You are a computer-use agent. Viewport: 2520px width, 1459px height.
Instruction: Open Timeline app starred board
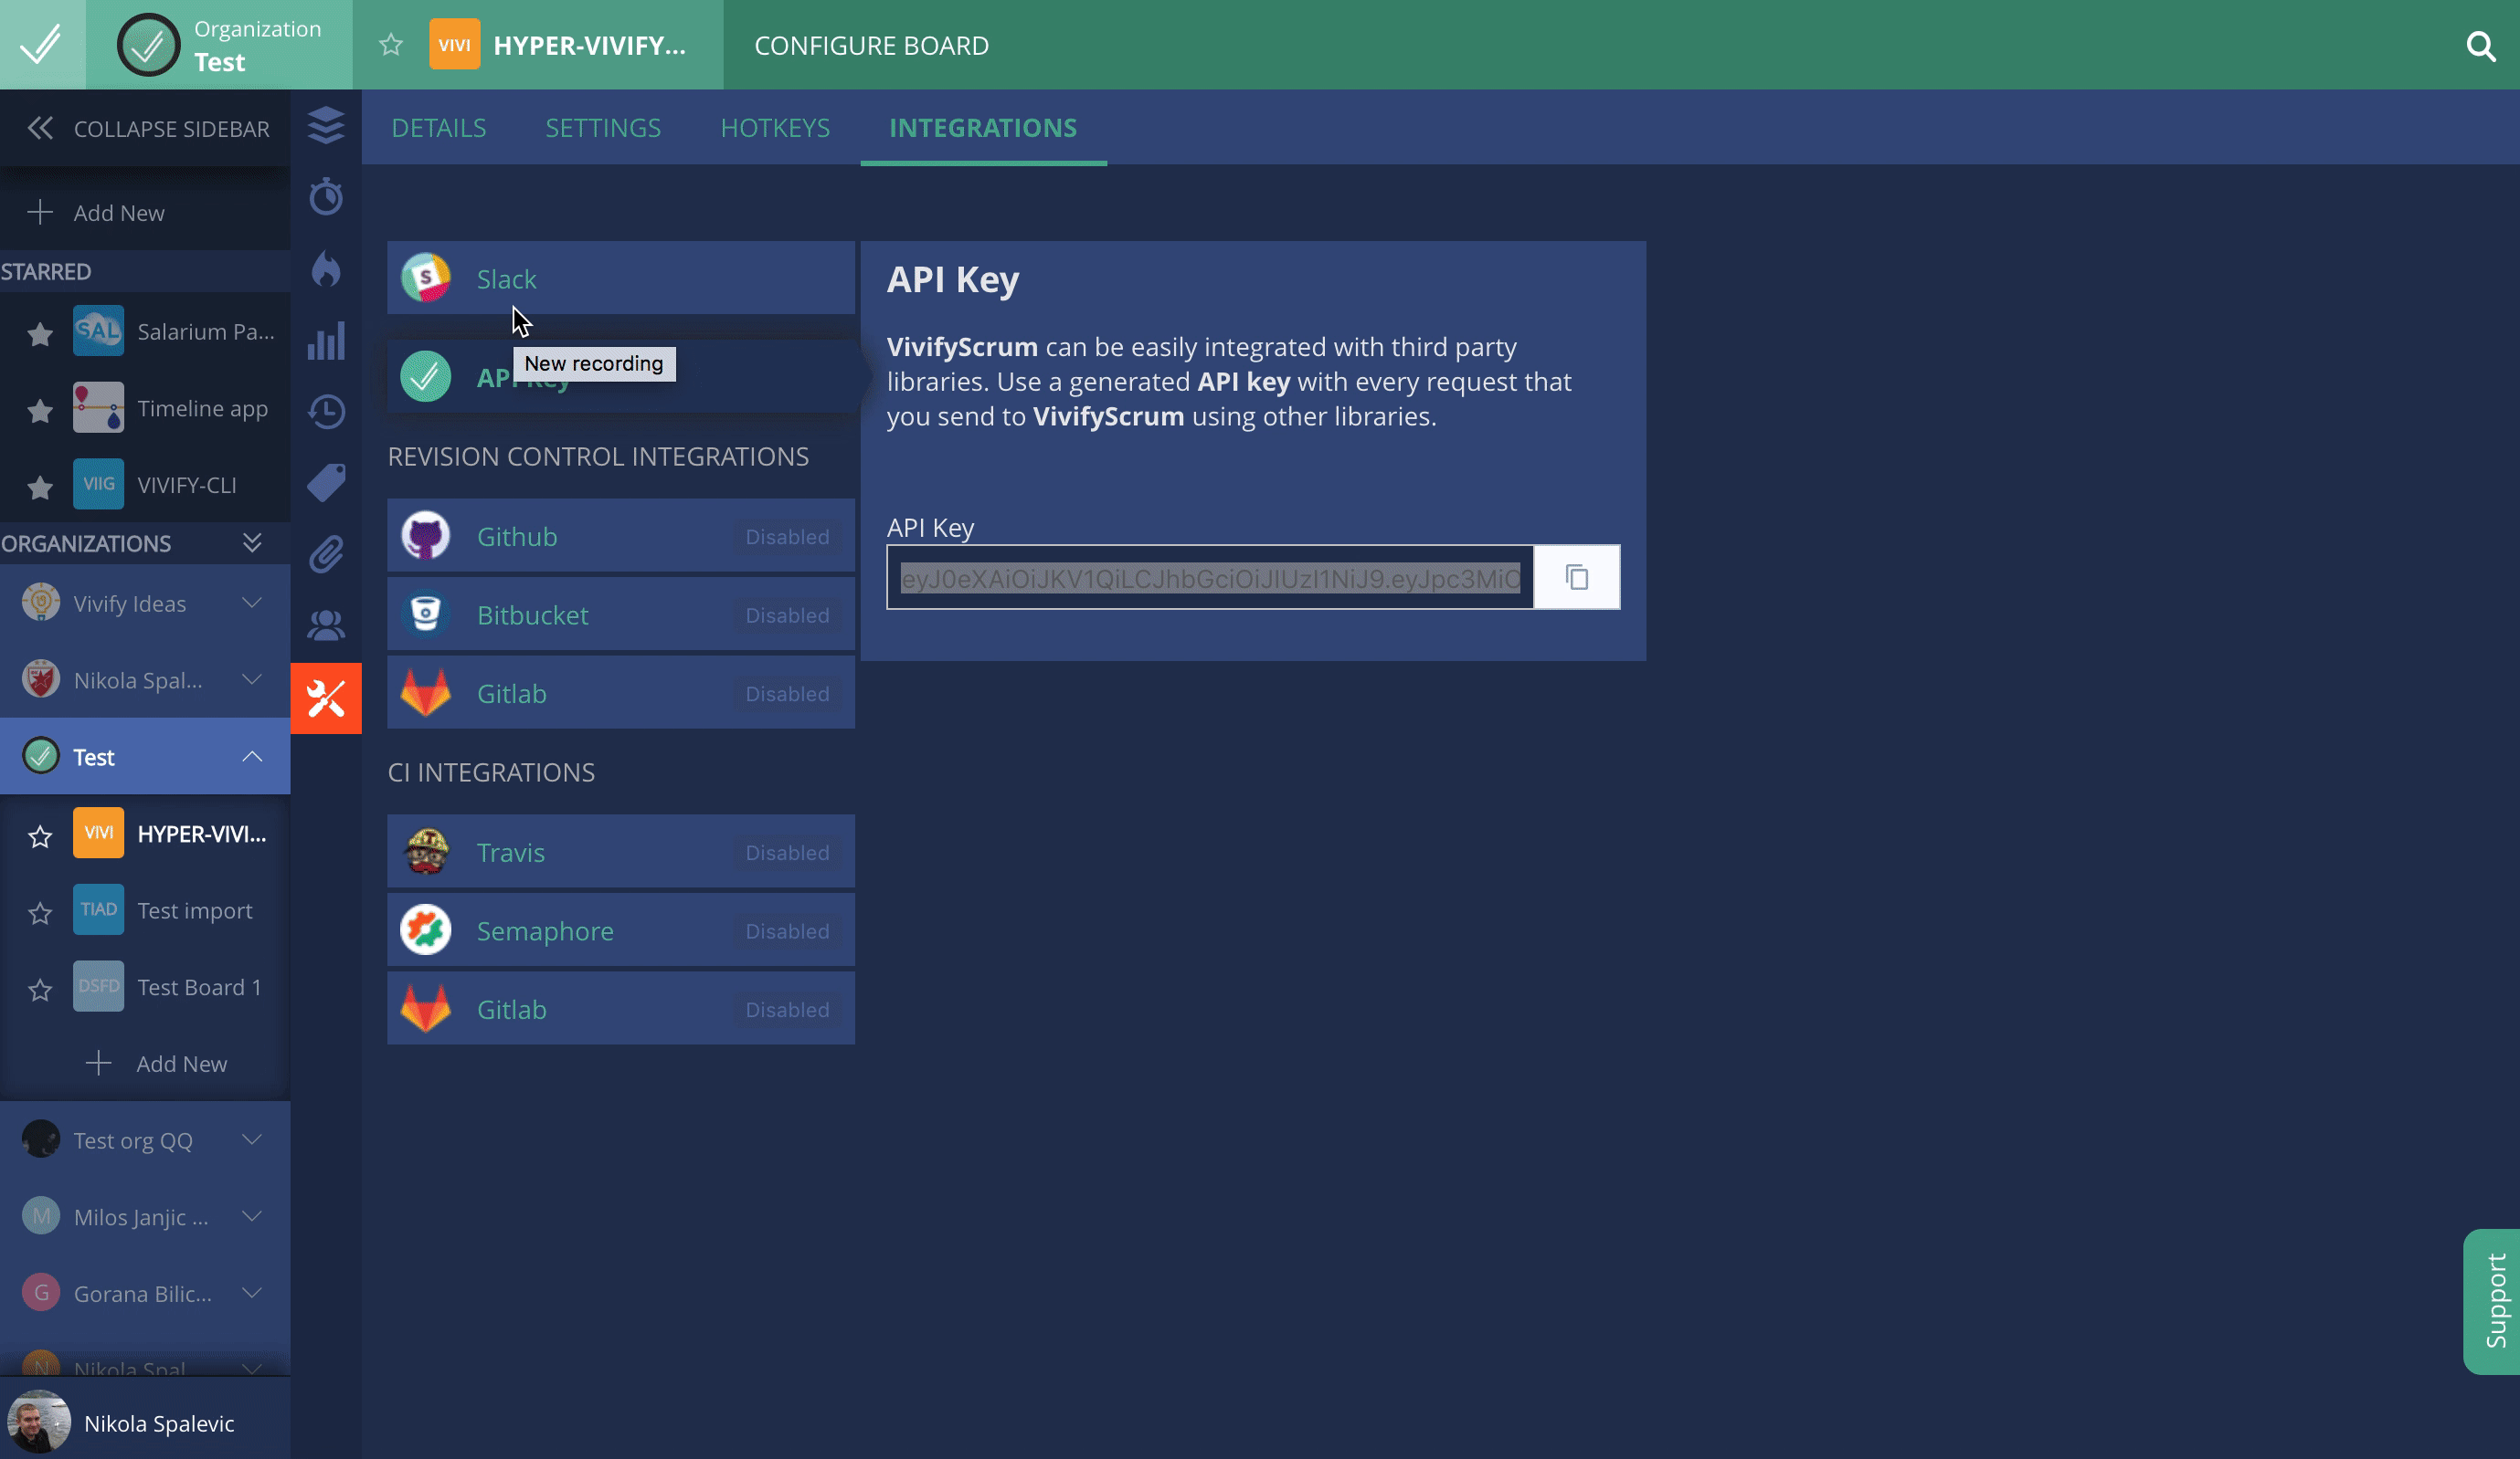pyautogui.click(x=171, y=408)
